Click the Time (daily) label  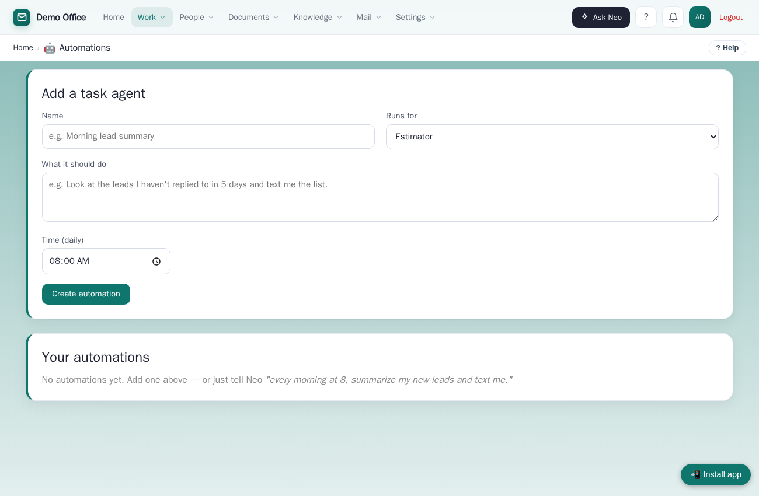coord(62,240)
